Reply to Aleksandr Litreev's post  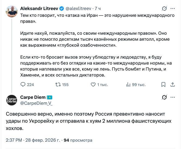[23, 85]
